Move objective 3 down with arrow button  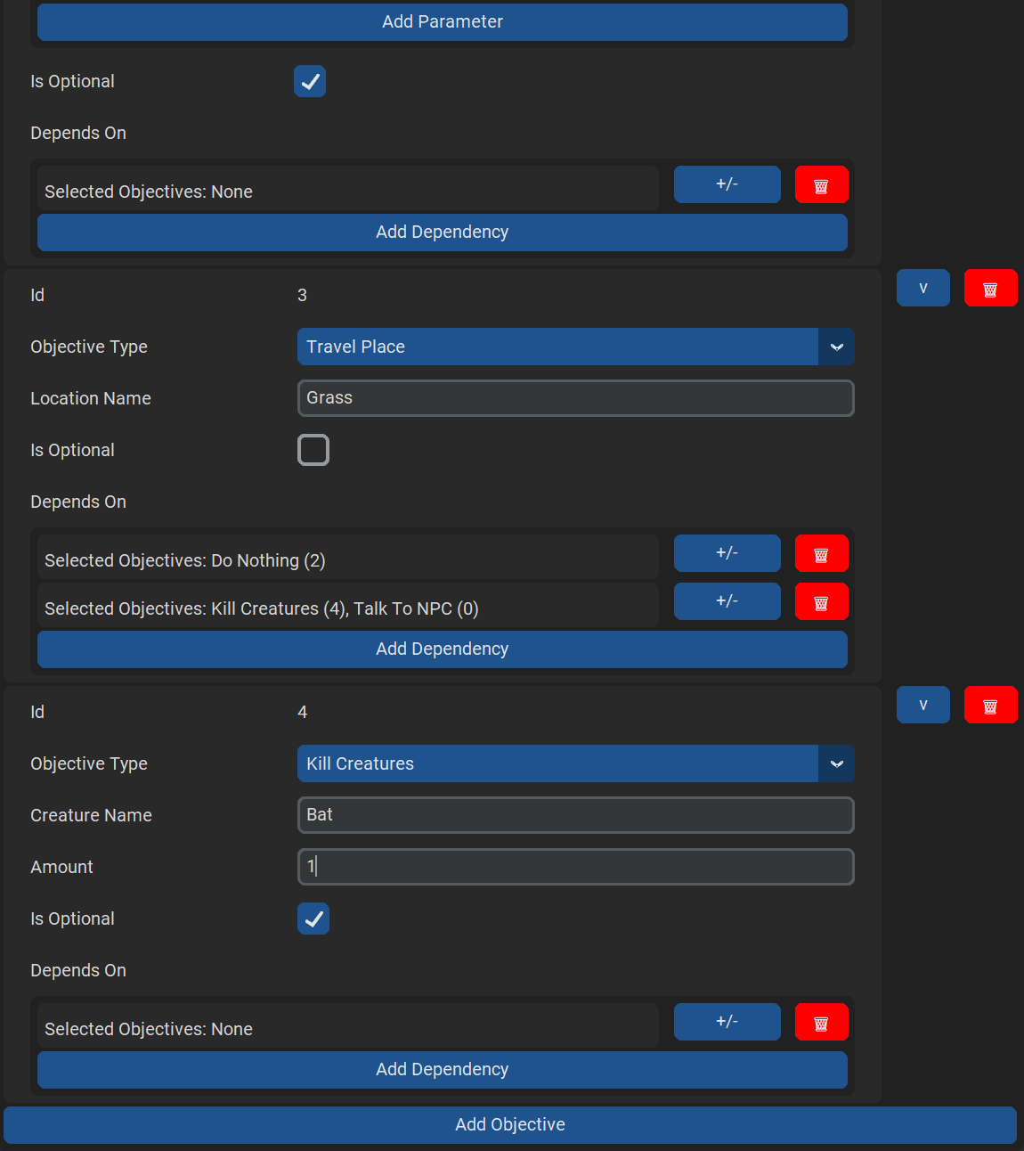tap(922, 289)
